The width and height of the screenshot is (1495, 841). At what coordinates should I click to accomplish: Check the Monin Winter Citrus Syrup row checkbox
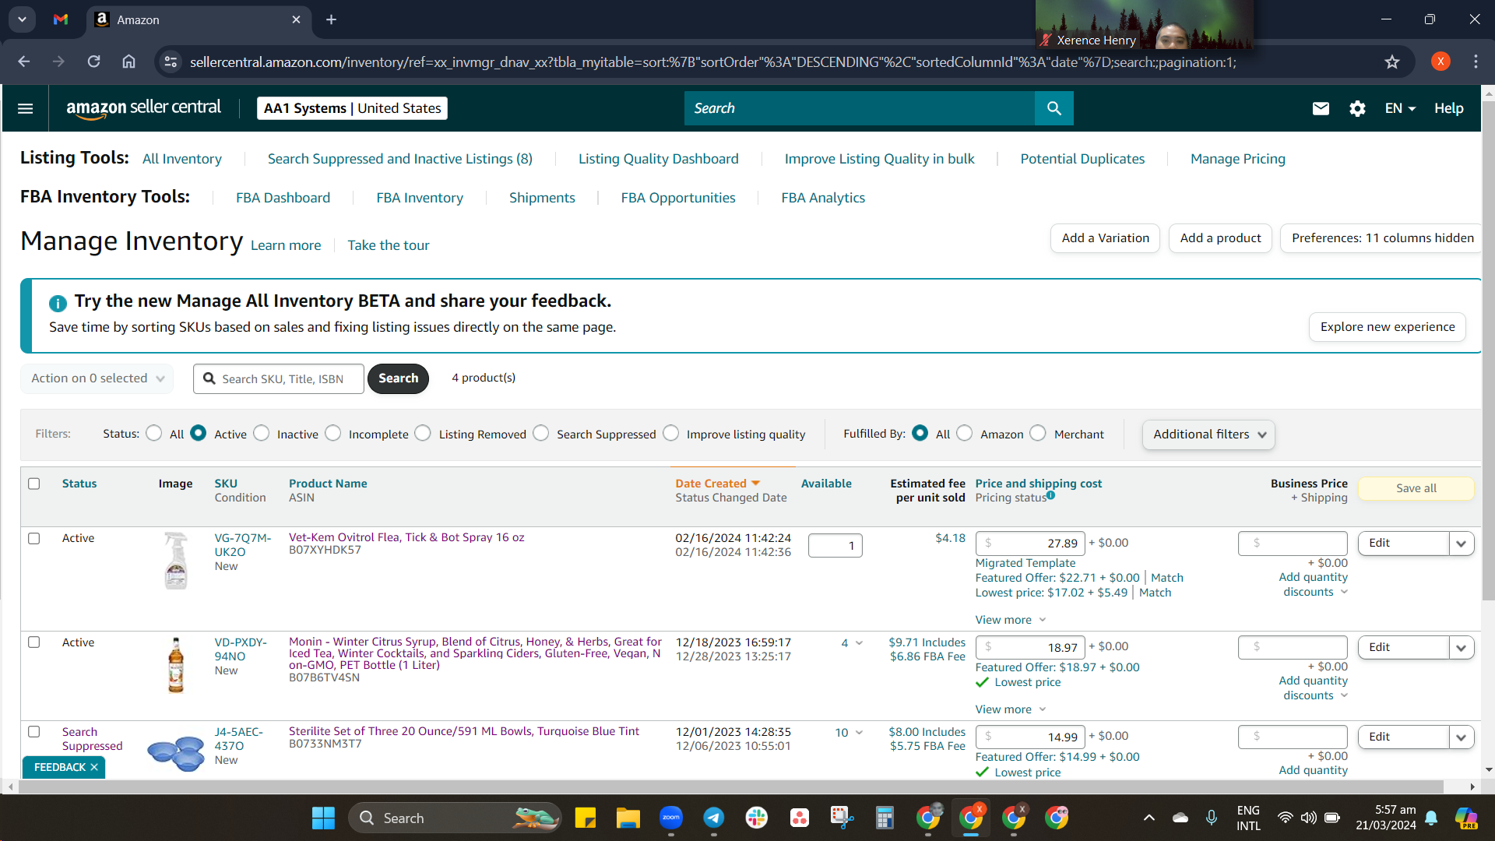pos(34,642)
